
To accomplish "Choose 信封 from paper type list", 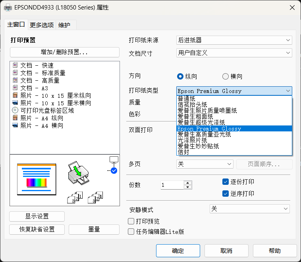I will [234, 152].
